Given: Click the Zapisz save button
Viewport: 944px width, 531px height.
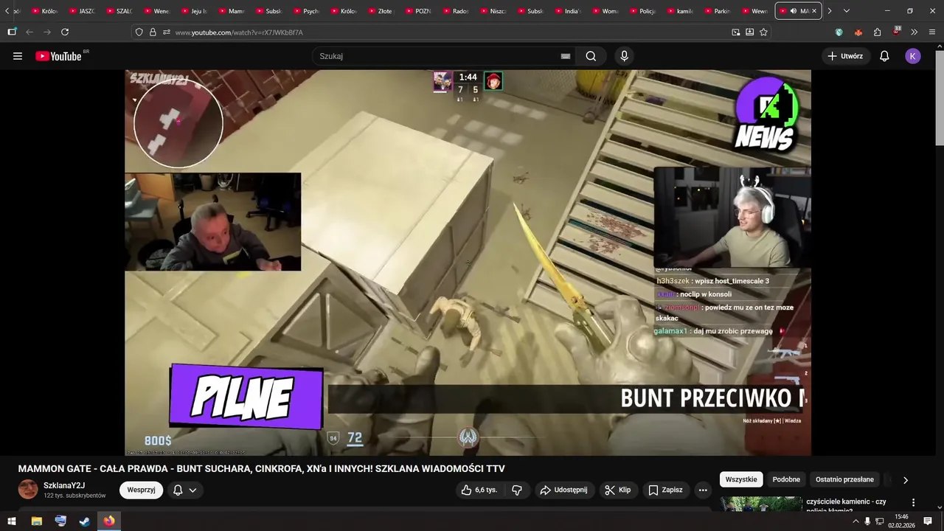Looking at the screenshot, I should pyautogui.click(x=665, y=490).
